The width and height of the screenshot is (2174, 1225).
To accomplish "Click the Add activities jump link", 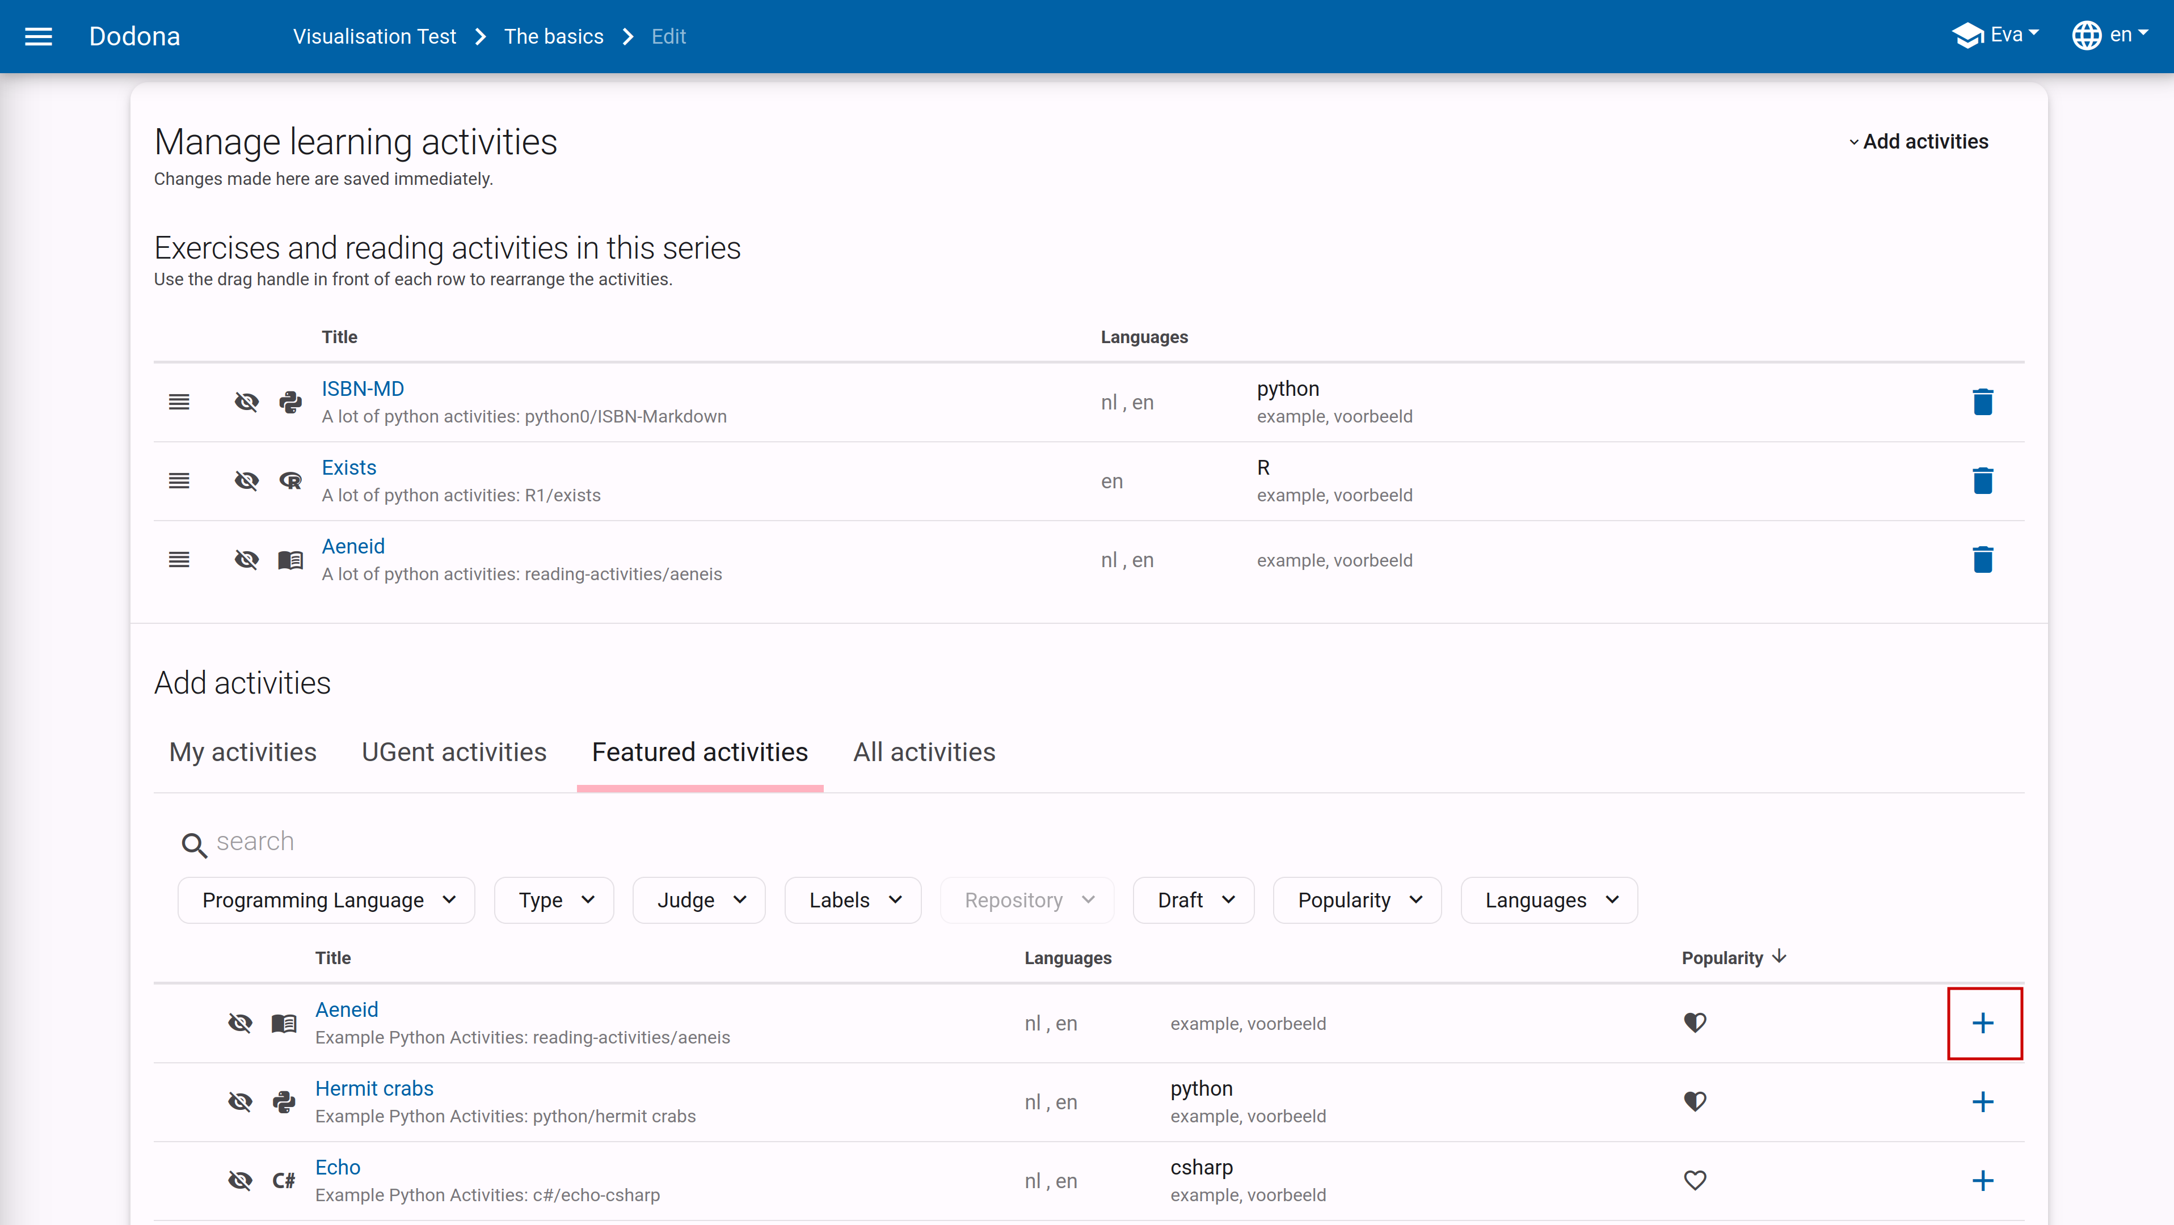I will coord(1918,142).
